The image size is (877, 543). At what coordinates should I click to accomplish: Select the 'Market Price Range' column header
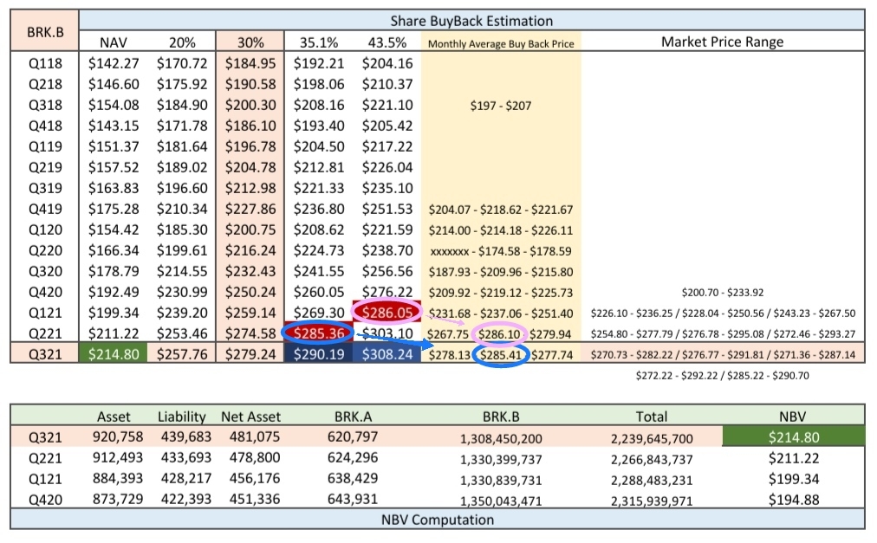722,42
